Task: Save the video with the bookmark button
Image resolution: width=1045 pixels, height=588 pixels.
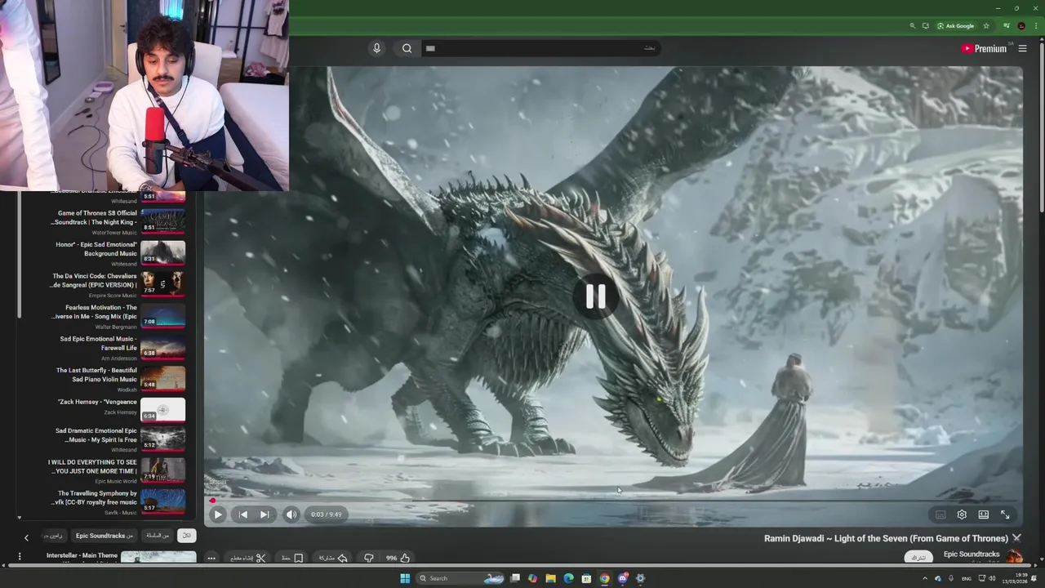Action: [292, 559]
